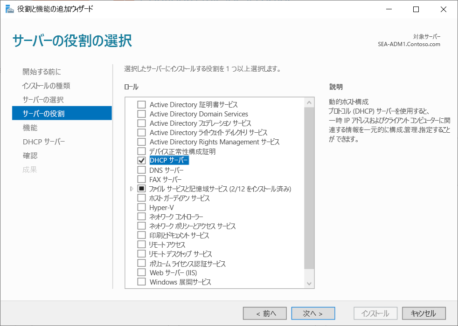
Task: Go to 機能 step in sidebar
Action: (x=30, y=128)
